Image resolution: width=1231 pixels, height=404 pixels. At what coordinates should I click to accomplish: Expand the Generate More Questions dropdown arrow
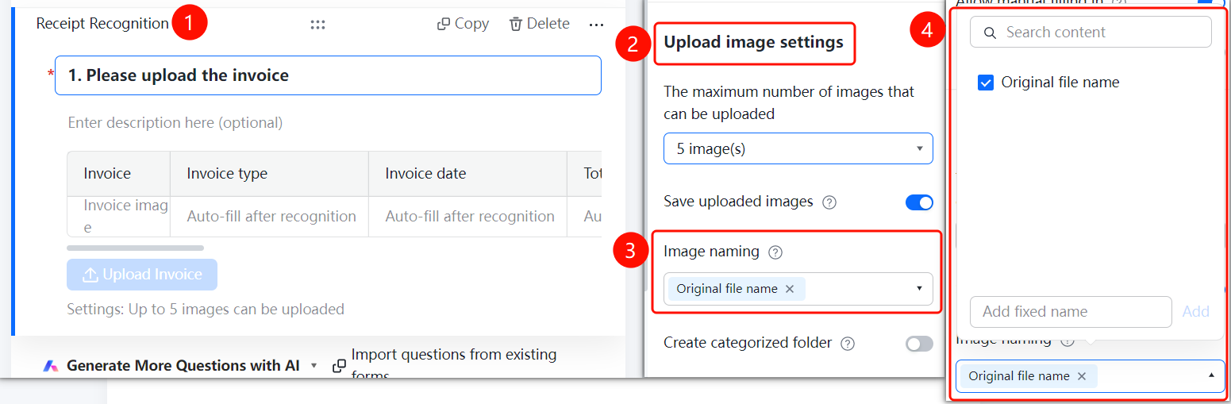[314, 366]
